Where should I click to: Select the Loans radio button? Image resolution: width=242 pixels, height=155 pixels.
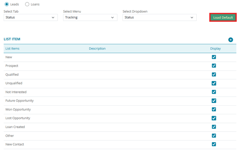[27, 4]
